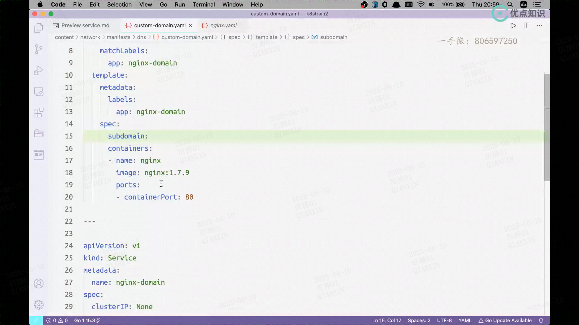This screenshot has width=579, height=325.
Task: Switch to the nginx.yaml tab
Action: click(x=223, y=26)
